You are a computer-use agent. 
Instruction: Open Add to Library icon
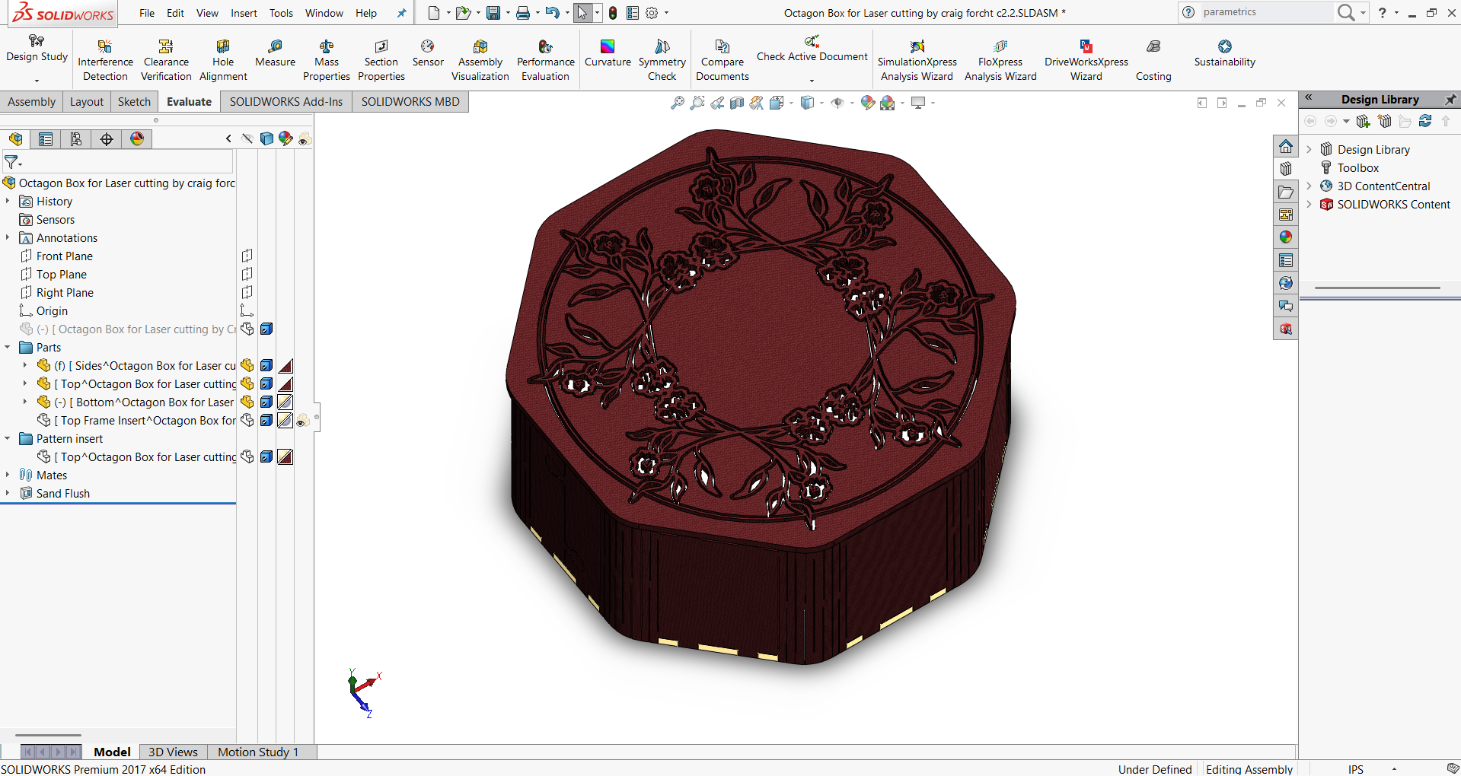pyautogui.click(x=1364, y=121)
